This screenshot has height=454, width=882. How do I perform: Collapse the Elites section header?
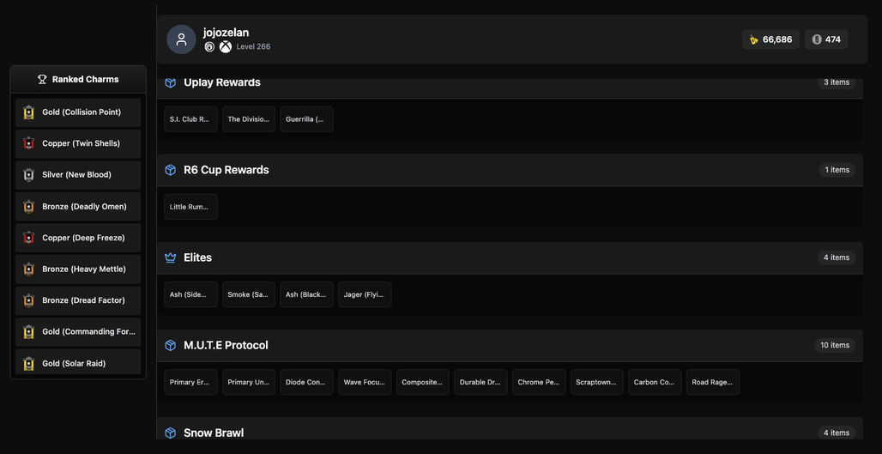tap(510, 257)
